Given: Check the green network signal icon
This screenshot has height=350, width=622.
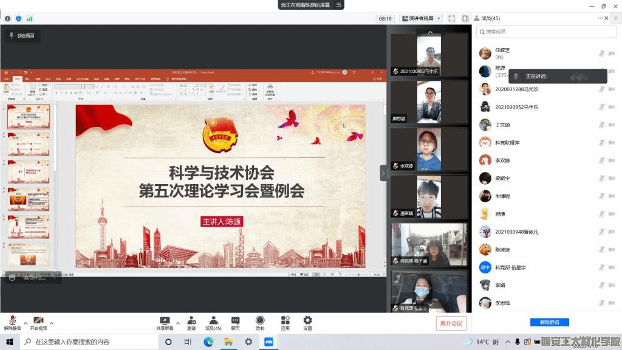Looking at the screenshot, I should (29, 18).
